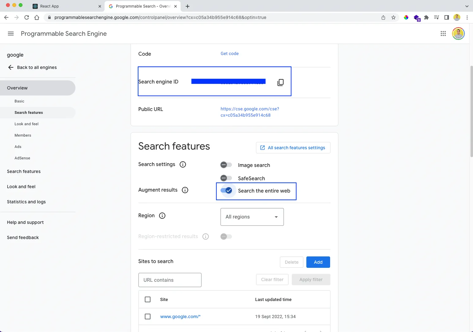
Task: Click the Delete site button
Action: pyautogui.click(x=291, y=262)
